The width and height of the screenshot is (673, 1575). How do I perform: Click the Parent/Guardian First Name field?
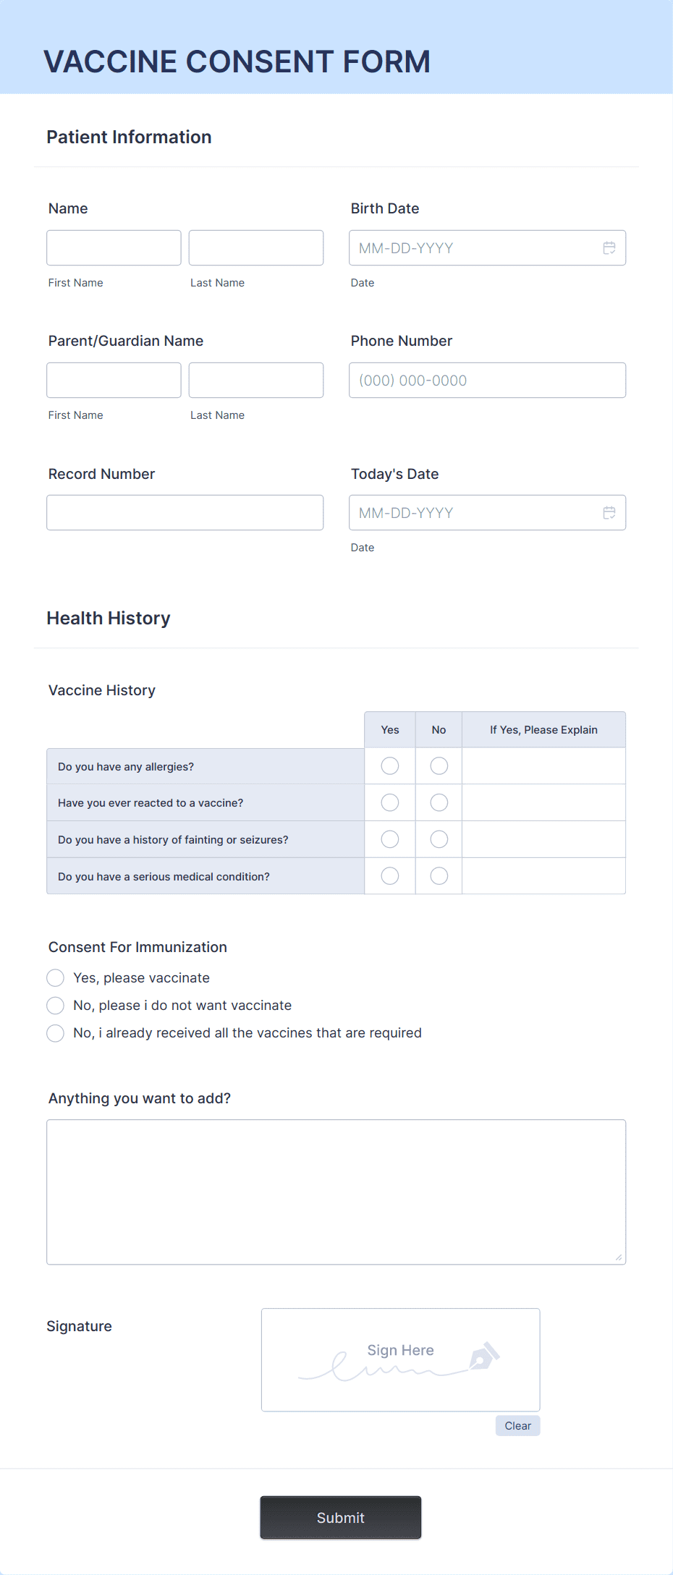[114, 381]
